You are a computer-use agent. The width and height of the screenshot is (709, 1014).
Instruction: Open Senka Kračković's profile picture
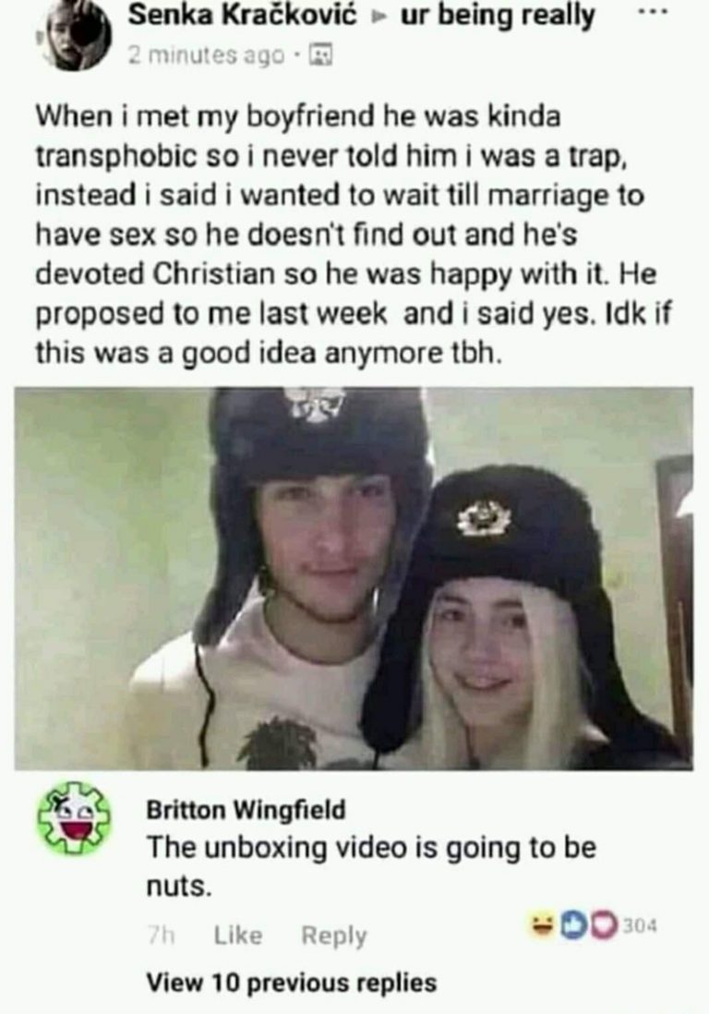(78, 36)
